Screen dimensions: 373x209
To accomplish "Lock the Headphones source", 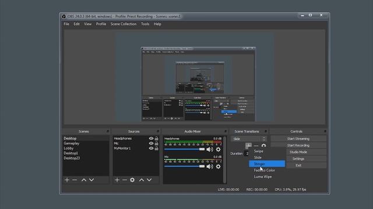I will 156,138.
